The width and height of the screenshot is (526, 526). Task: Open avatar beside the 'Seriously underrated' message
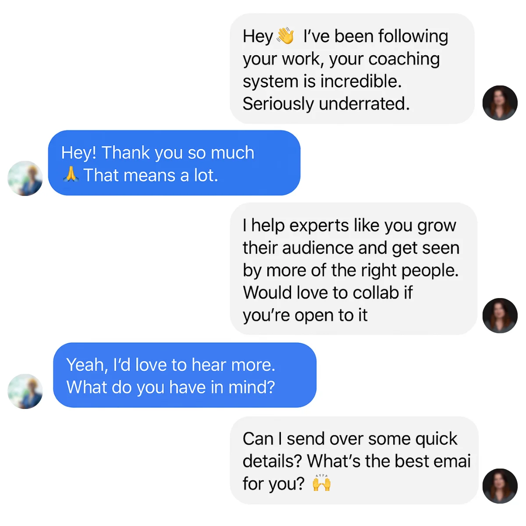500,103
